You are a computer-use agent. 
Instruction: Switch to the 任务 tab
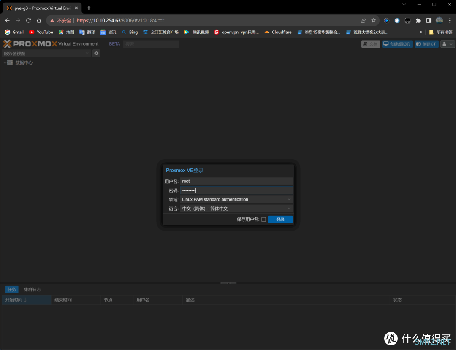tap(12, 289)
